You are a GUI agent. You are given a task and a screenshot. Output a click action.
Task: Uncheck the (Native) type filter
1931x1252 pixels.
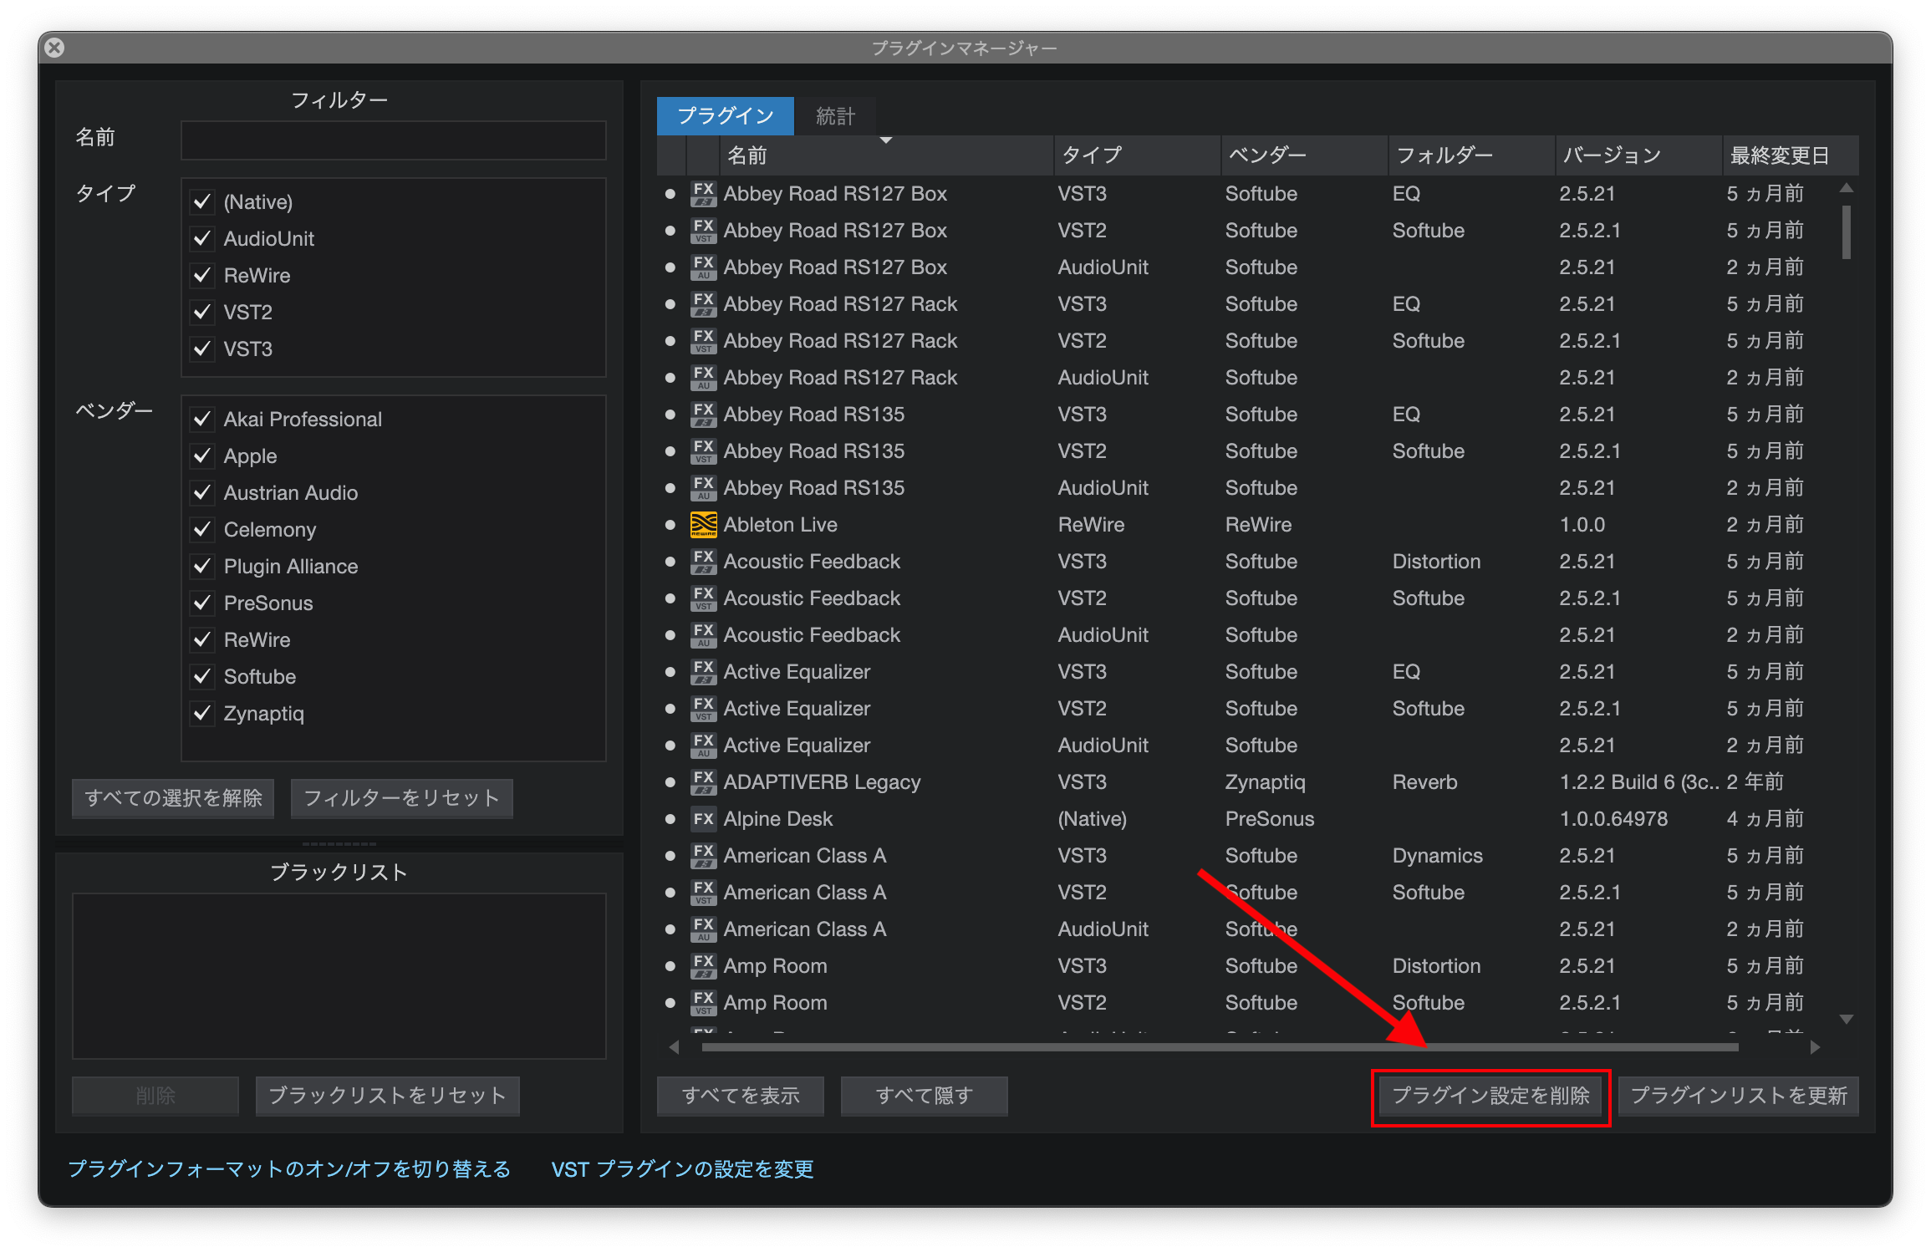pyautogui.click(x=201, y=202)
